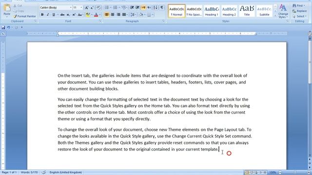This screenshot has width=312, height=175.
Task: Click Grow Font icon
Action: coord(87,8)
